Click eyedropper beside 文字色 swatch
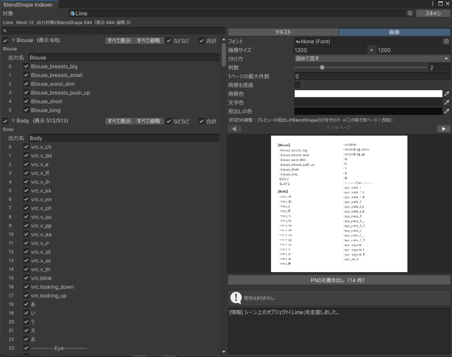 point(447,102)
